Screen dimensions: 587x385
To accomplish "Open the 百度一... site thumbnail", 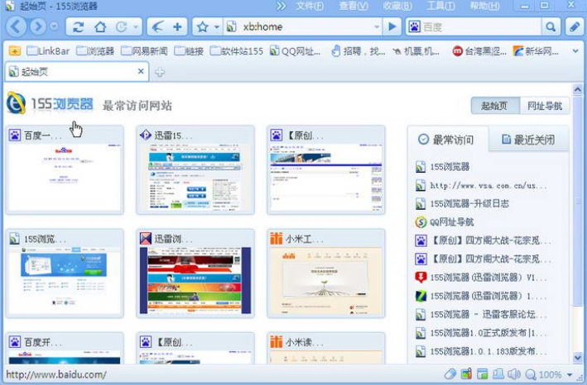I will (x=65, y=170).
